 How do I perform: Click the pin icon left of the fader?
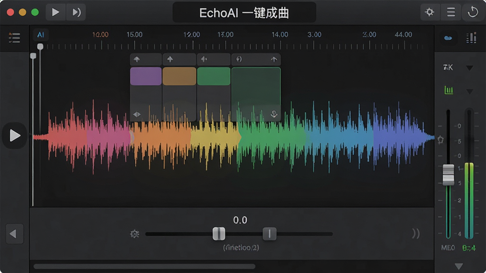tap(440, 140)
